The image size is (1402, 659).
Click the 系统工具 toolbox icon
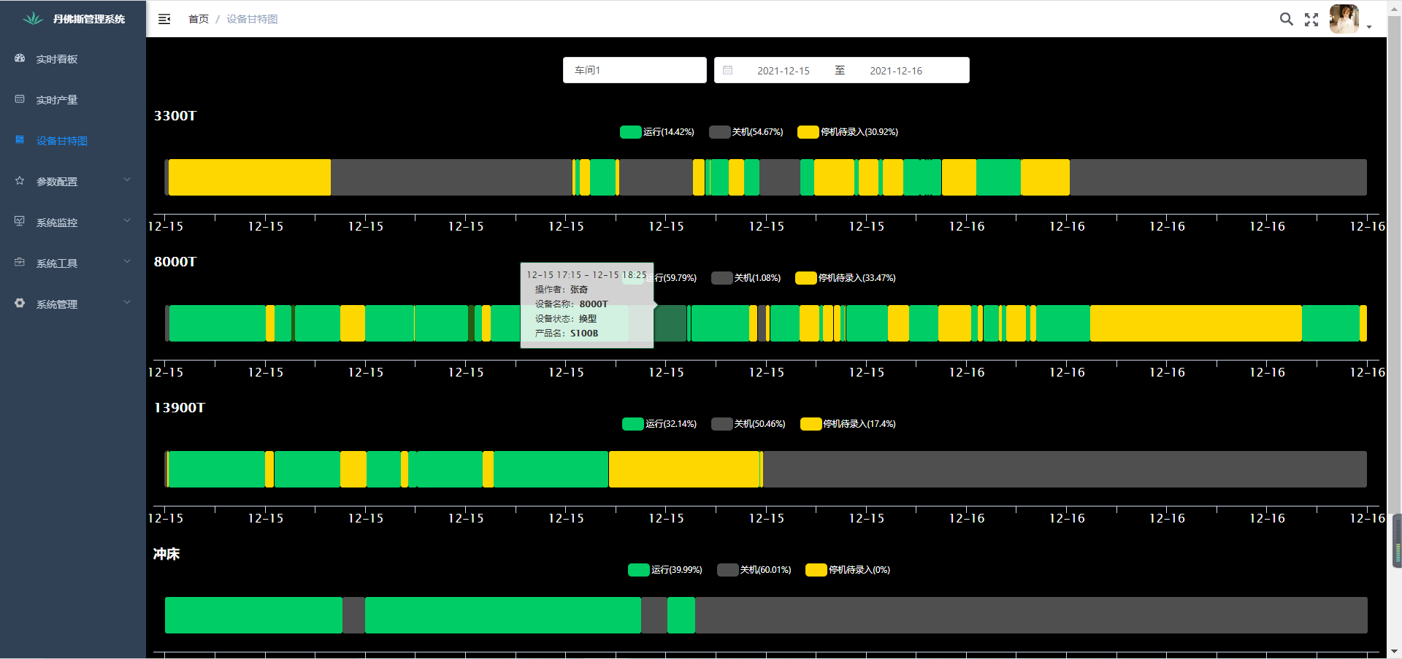click(20, 263)
